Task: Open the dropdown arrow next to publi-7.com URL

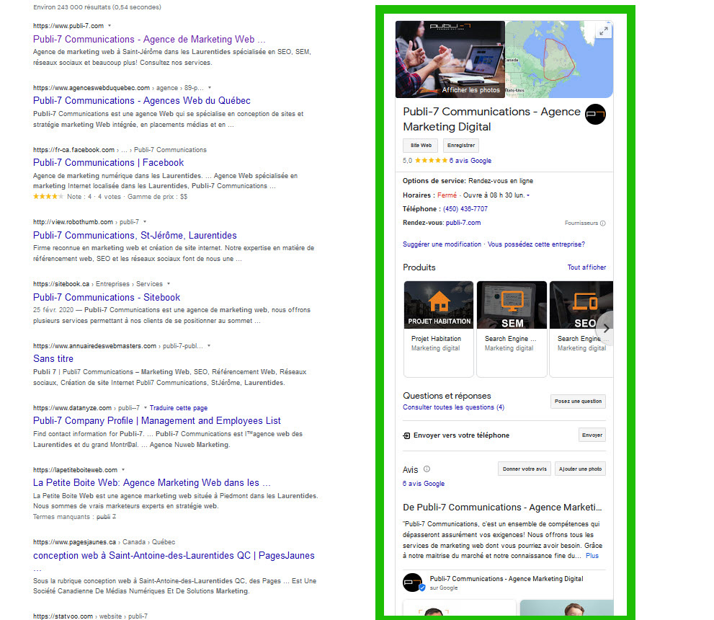Action: click(110, 25)
